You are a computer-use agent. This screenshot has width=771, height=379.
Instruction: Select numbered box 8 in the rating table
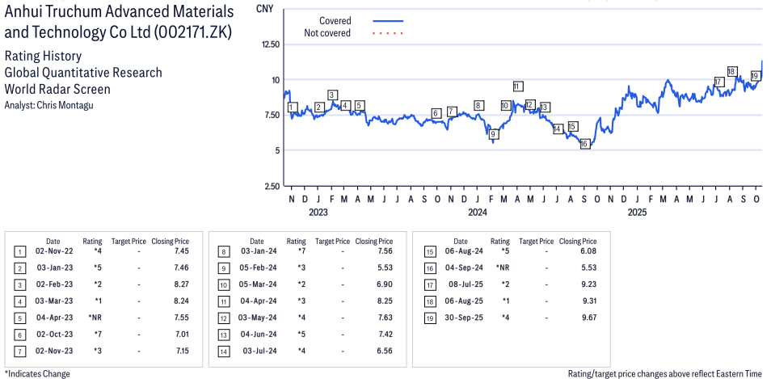tap(222, 251)
